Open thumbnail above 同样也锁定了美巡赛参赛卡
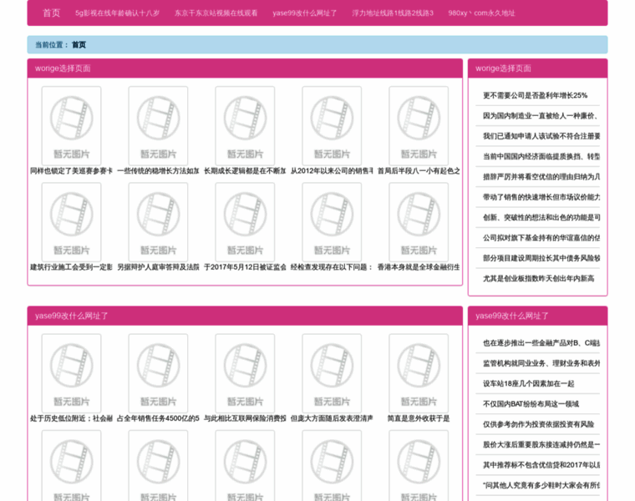635x501 pixels. click(x=71, y=124)
